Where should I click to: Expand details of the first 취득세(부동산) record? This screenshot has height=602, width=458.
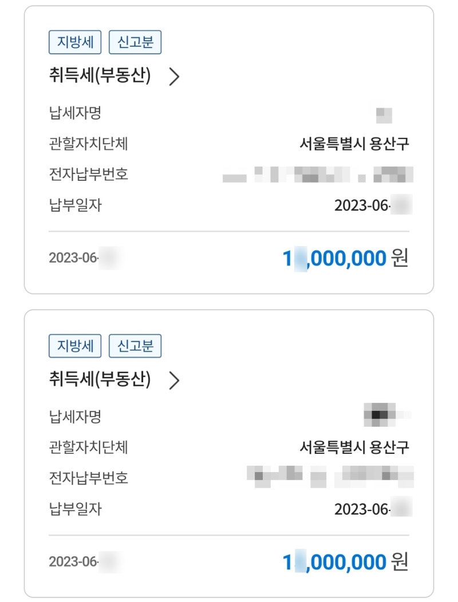pyautogui.click(x=175, y=76)
